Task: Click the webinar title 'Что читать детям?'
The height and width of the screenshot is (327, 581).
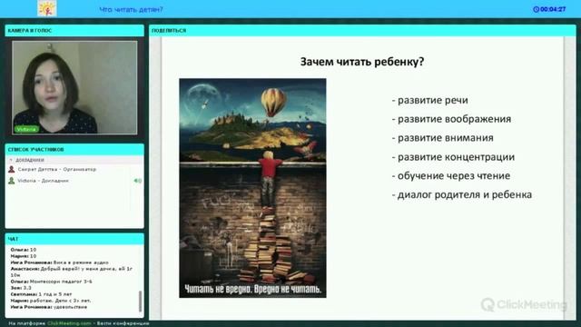Action: click(131, 9)
